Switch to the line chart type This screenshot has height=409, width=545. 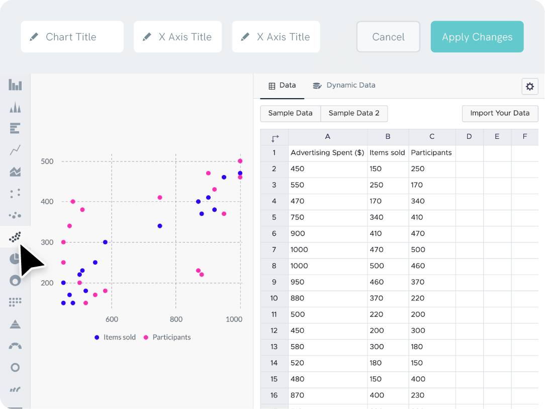tap(15, 150)
